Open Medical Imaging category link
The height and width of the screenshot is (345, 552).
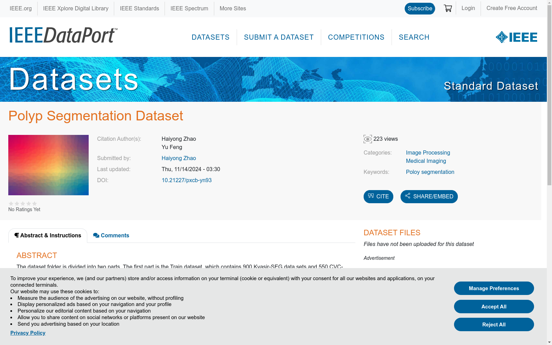tap(426, 161)
